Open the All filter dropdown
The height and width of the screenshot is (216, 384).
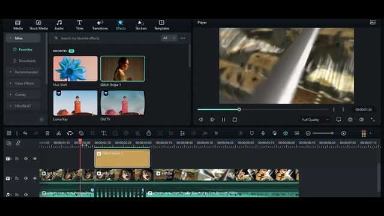pyautogui.click(x=169, y=38)
